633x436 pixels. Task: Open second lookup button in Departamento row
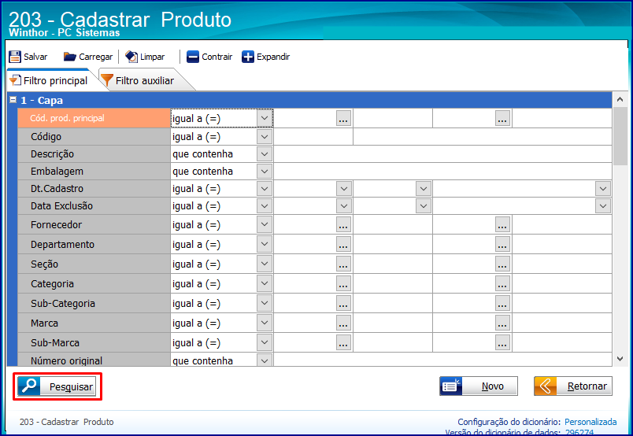(502, 244)
